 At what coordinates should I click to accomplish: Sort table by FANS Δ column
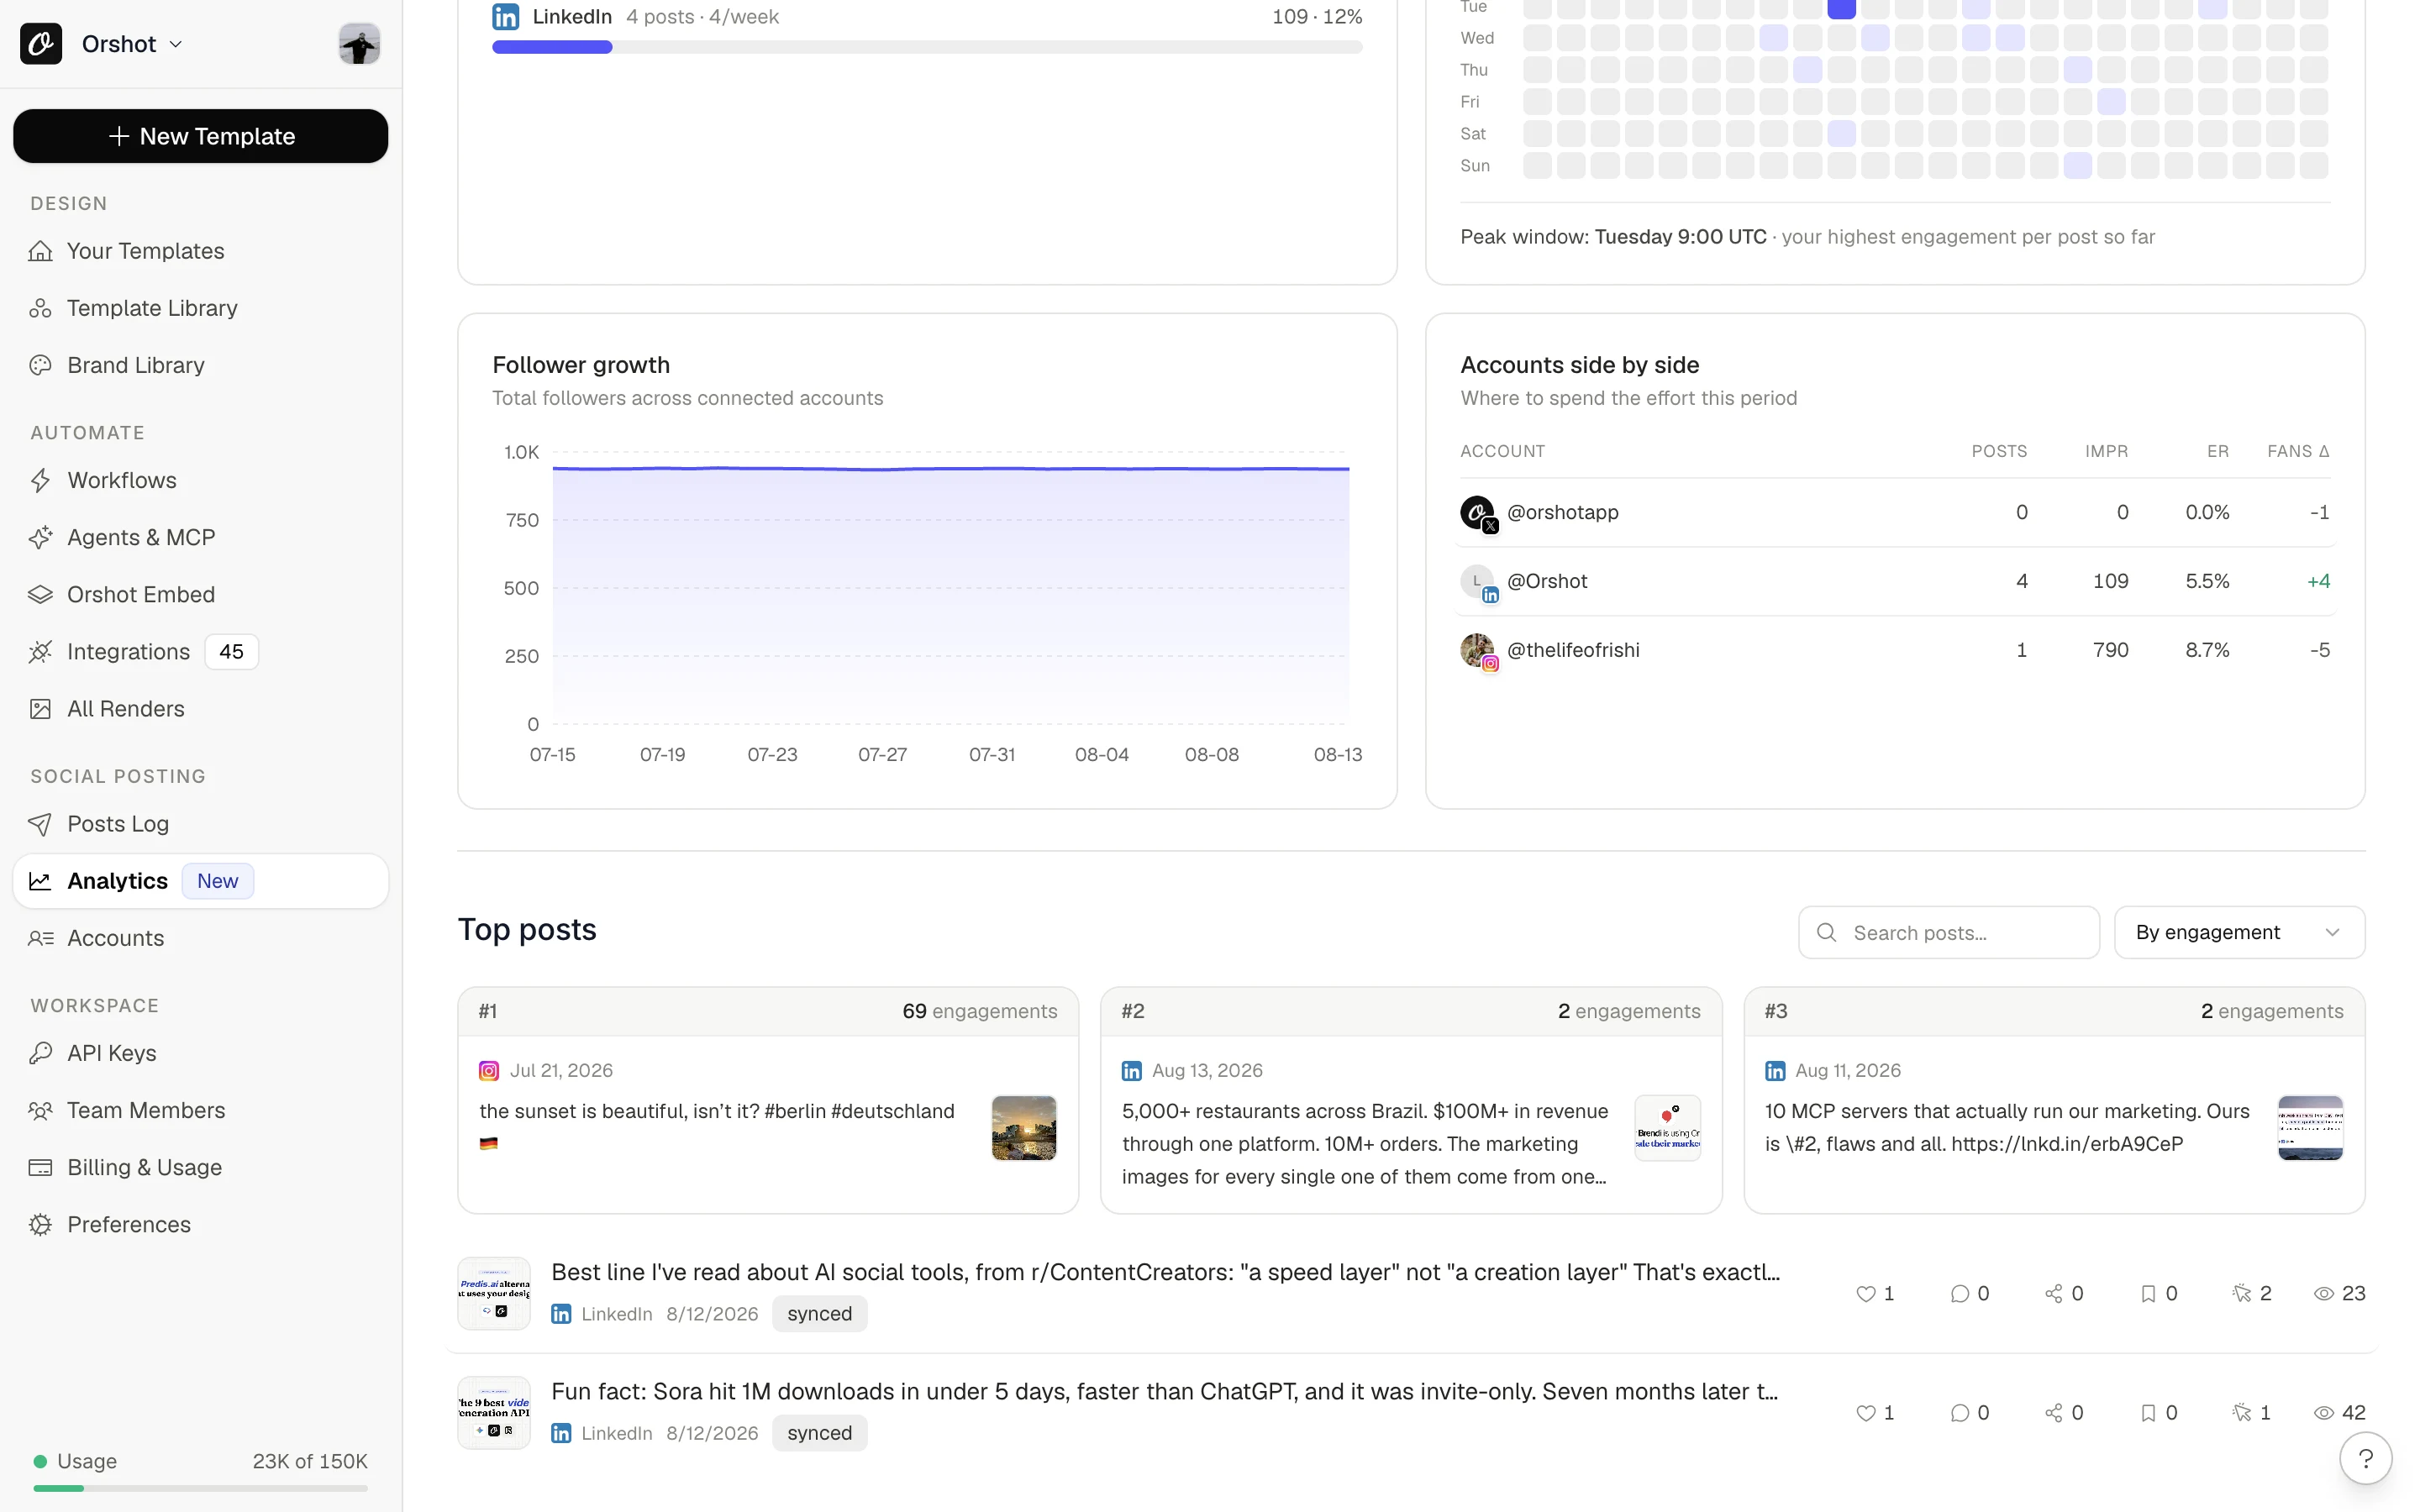click(x=2298, y=451)
